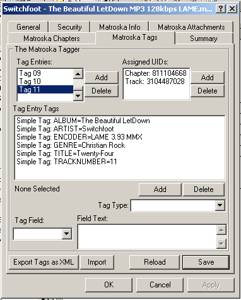Confirm with the OK button
This screenshot has width=241, height=300.
109,285
